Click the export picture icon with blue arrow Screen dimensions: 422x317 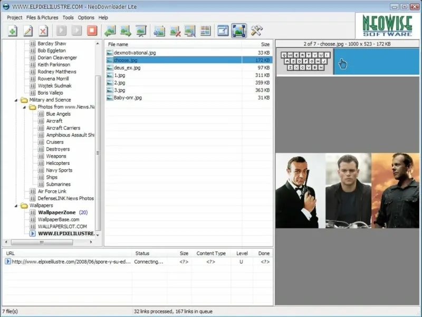(x=159, y=31)
